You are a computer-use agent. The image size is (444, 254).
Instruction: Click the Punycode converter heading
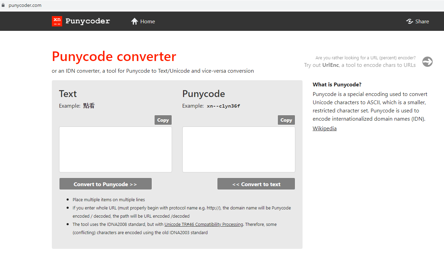[x=114, y=57]
